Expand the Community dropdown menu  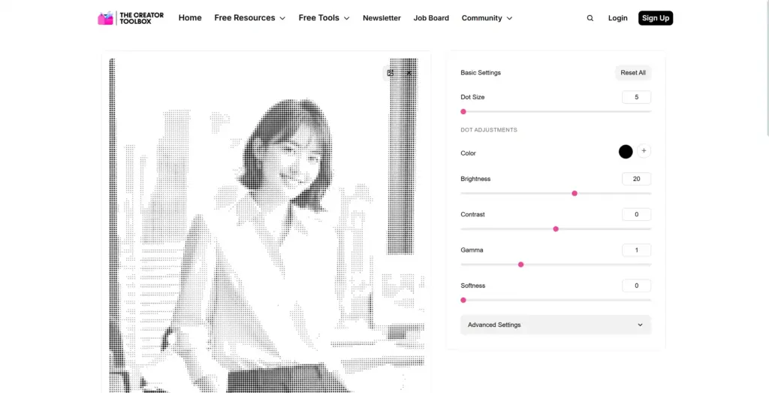point(487,18)
